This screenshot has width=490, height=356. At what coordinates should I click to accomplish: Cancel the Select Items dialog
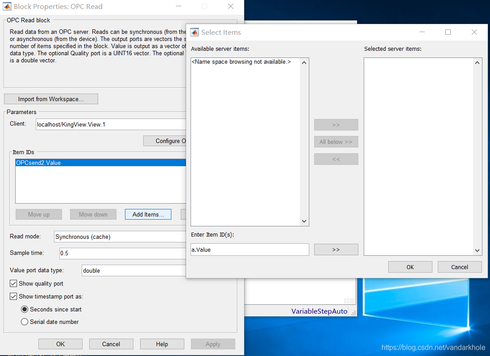459,267
